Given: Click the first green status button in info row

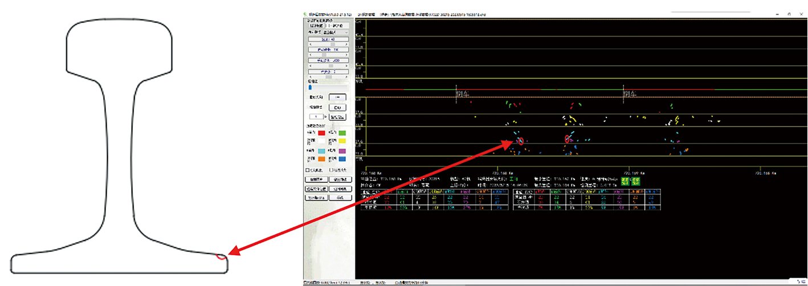Looking at the screenshot, I should pyautogui.click(x=625, y=181).
